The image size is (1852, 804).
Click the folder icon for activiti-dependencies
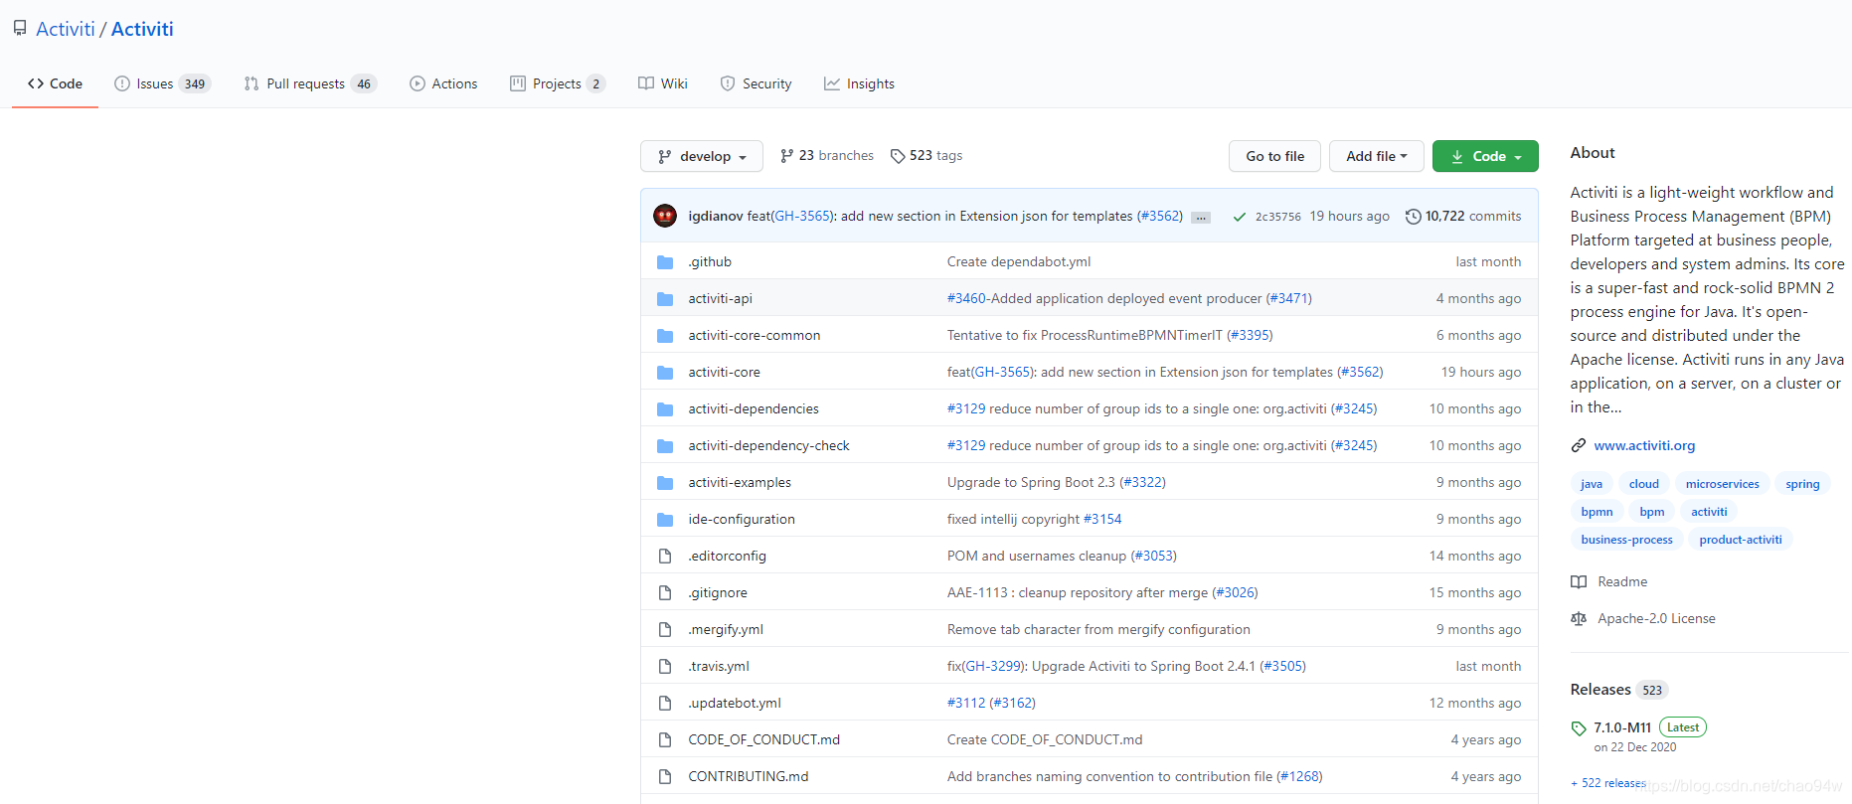point(665,409)
